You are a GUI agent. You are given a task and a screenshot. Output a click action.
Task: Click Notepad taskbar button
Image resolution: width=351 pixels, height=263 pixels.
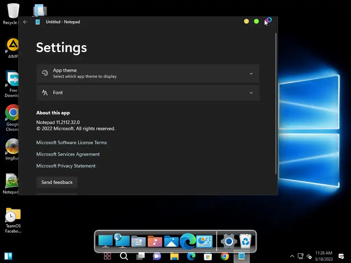click(242, 256)
